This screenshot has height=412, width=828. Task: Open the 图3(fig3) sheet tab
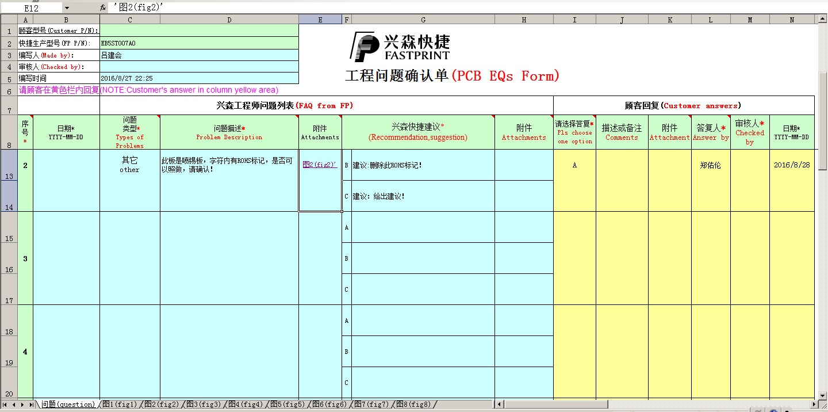[x=203, y=405]
